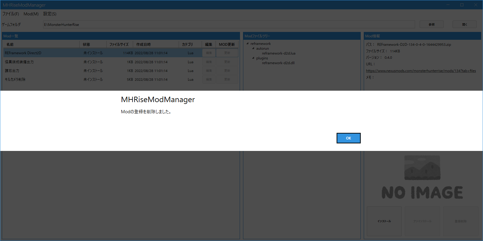Viewport: 483px width, 241px height.
Task: Select reframework-d2d.lua in the file tree
Action: [279, 53]
